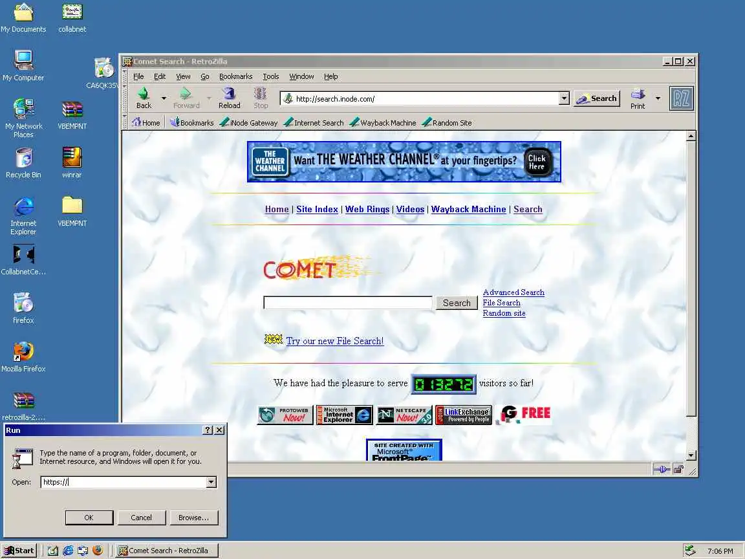This screenshot has width=745, height=559.
Task: Open the Videos page link
Action: 410,209
